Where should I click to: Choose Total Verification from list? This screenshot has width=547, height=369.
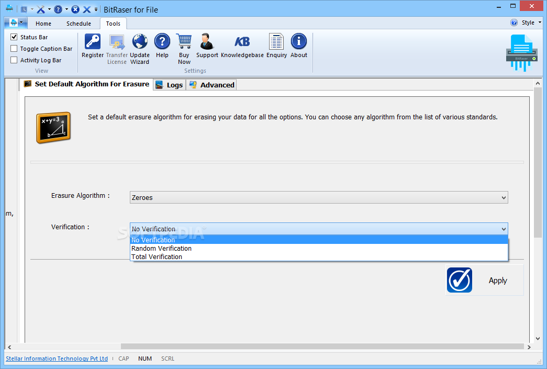click(x=319, y=256)
